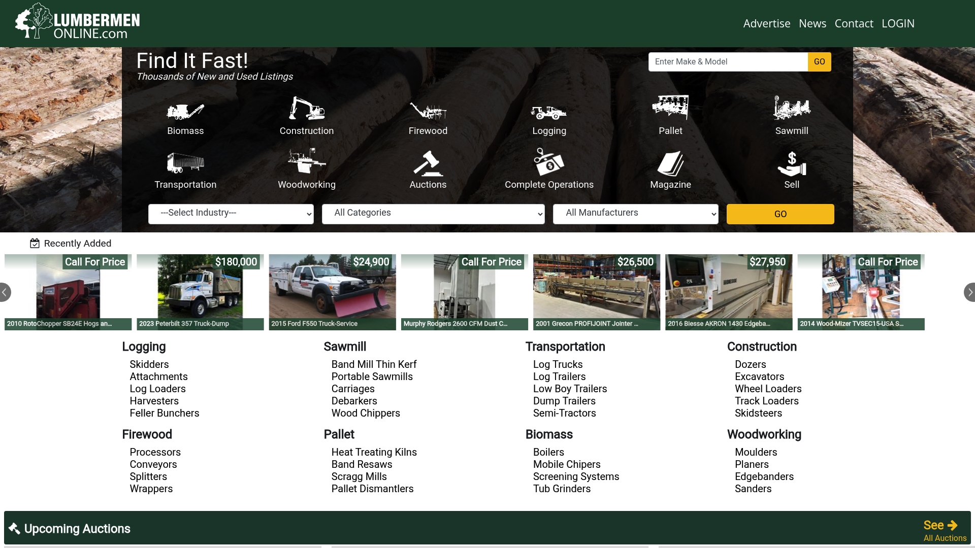Click the Enter Make & Model search field
This screenshot has height=548, width=975.
(728, 61)
